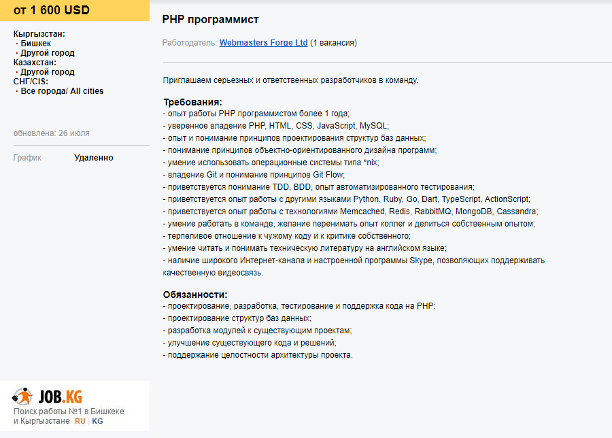Click the Кыргызстан country label

click(39, 34)
